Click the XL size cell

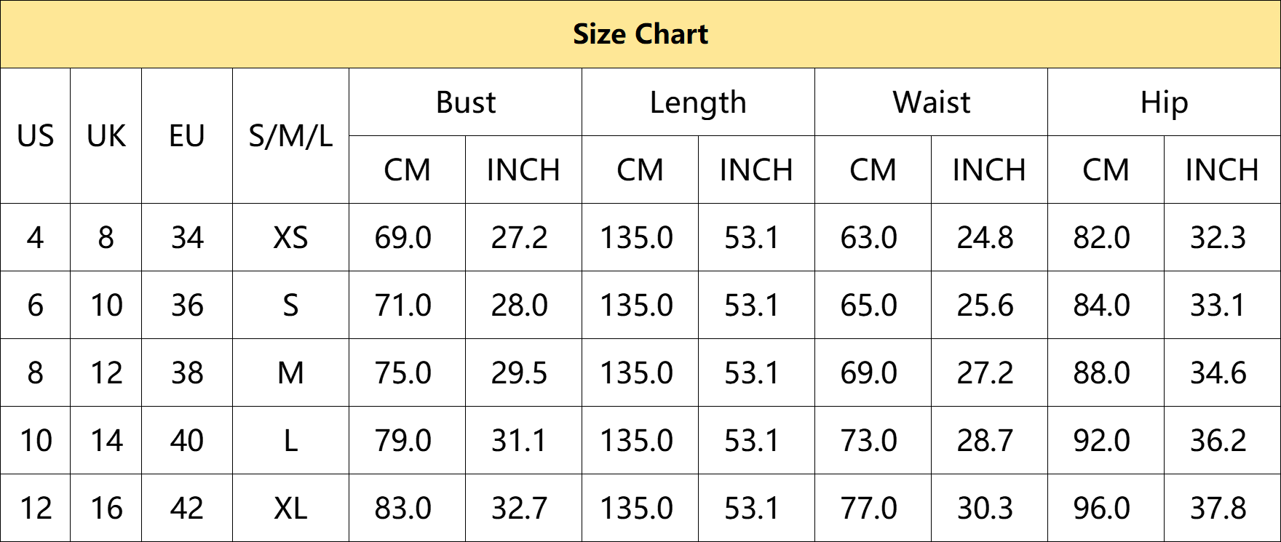coord(290,509)
